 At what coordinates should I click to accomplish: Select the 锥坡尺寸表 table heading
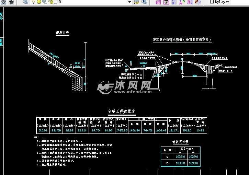(180, 142)
